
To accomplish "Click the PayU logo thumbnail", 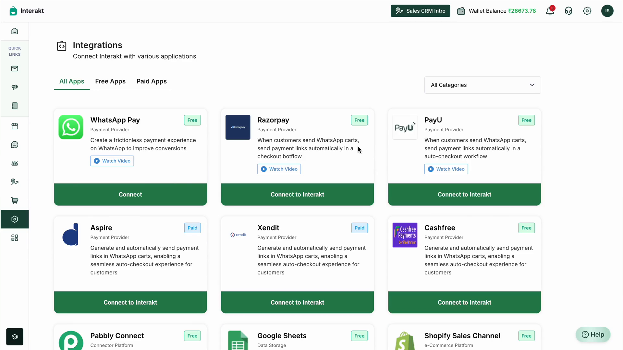I will tap(405, 127).
